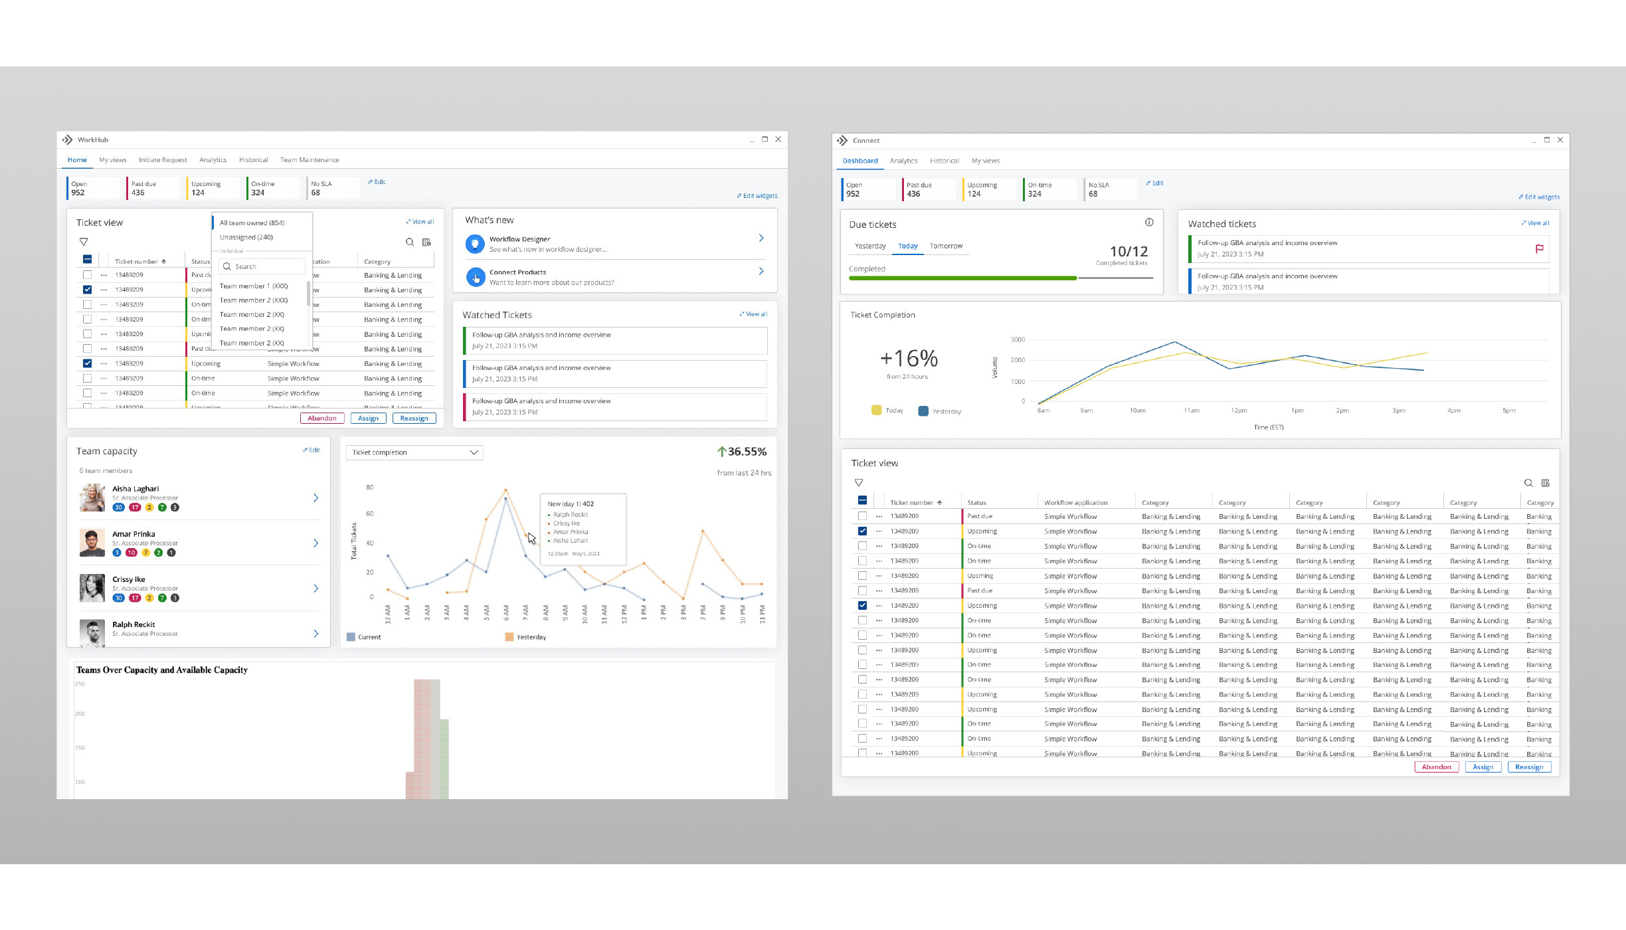Toggle the select-all header checkbox in Connect Ticket view
Viewport: 1626px width, 930px height.
coord(862,501)
